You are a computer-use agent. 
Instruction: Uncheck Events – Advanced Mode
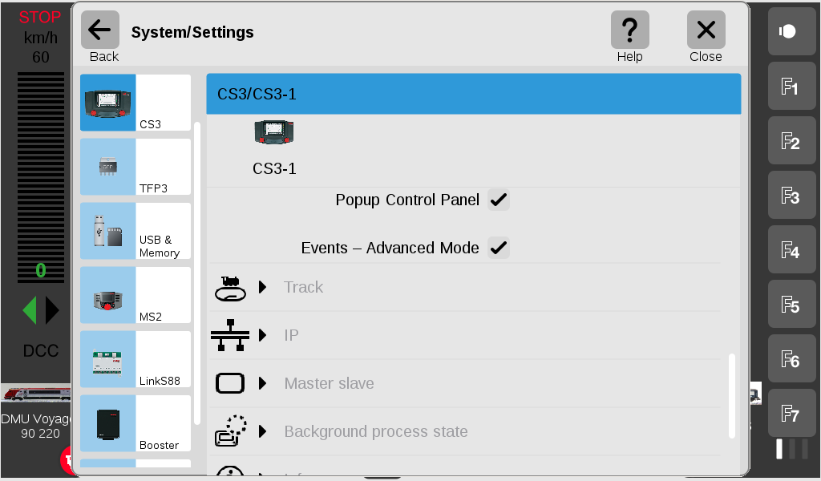[x=499, y=248]
